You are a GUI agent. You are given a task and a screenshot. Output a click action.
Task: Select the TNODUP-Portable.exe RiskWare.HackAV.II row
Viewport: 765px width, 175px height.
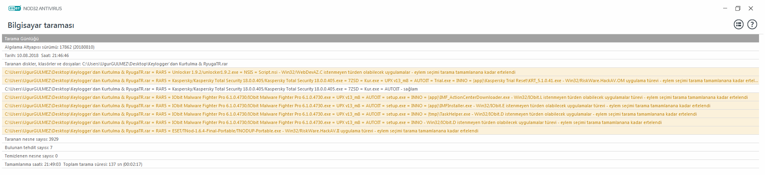click(x=380, y=131)
